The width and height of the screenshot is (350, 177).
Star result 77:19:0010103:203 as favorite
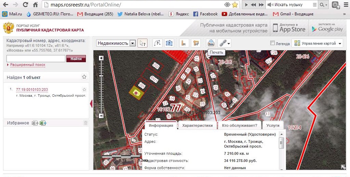85,90
